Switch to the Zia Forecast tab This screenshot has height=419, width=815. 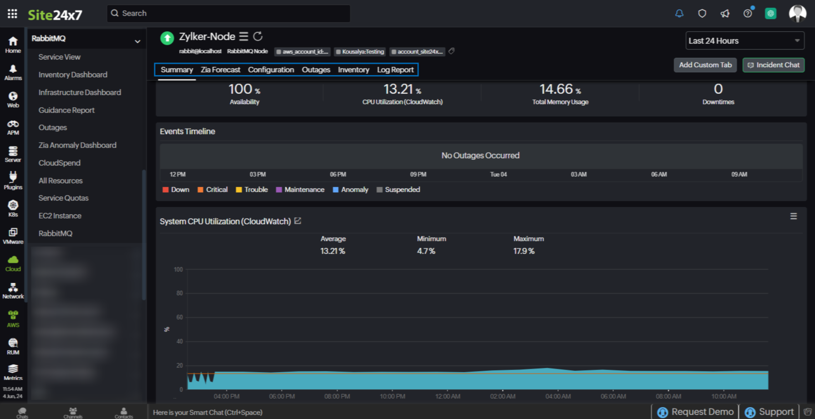tap(220, 70)
